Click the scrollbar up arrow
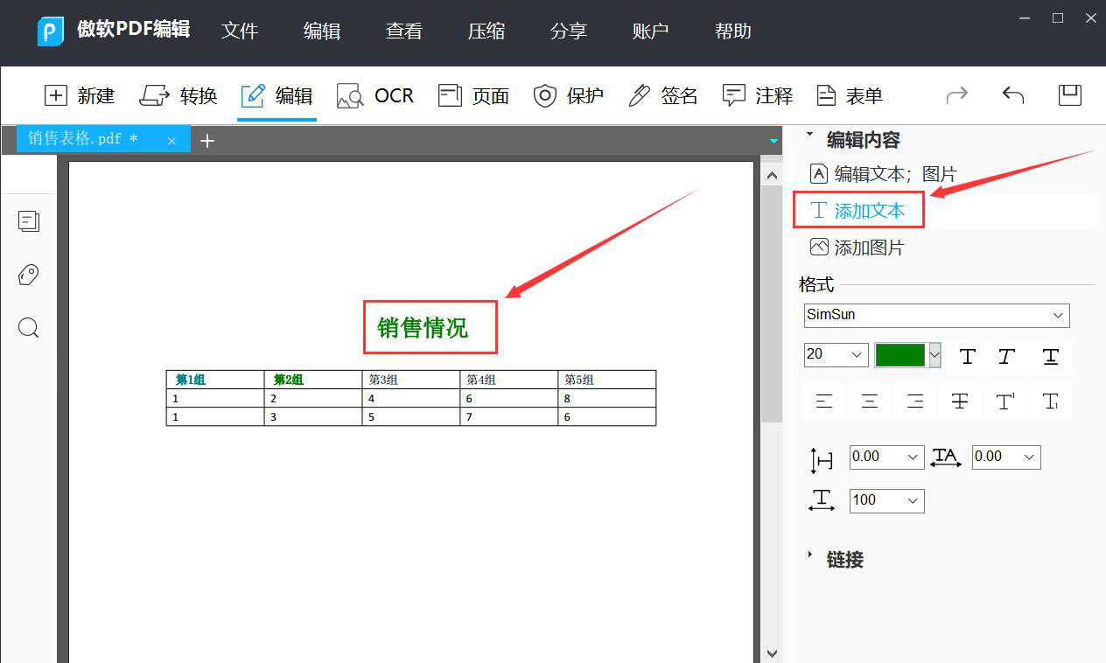1106x663 pixels. point(772,176)
